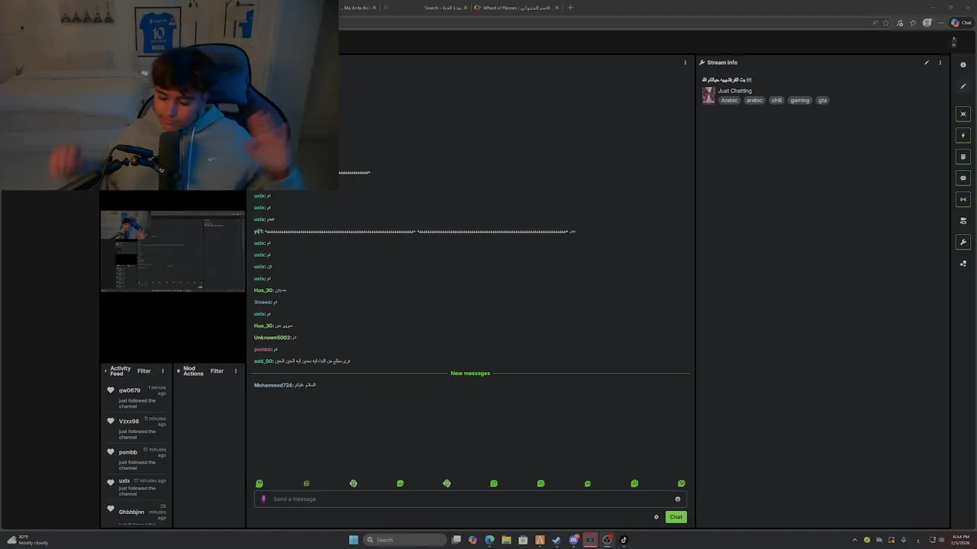Click username pombb in chat
Viewport: 977px width, 549px height.
click(263, 349)
